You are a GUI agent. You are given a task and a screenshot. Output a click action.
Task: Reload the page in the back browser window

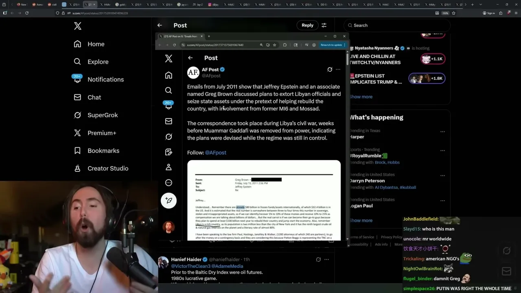(x=27, y=13)
